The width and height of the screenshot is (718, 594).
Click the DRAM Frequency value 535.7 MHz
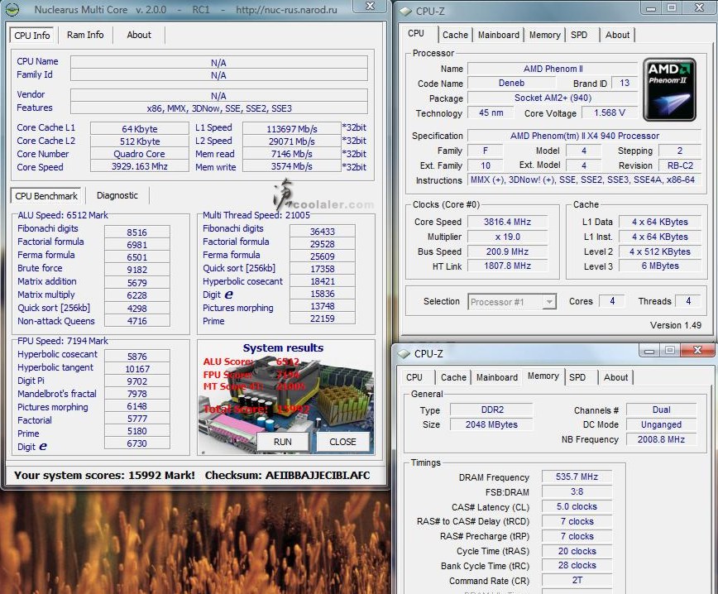(x=577, y=477)
